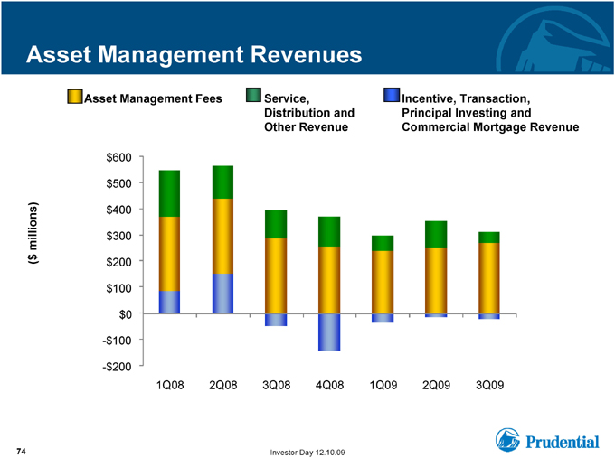Screen dimensions: 615x458
Task: Click the Asset Management Fees legend label
Action: coord(153,98)
